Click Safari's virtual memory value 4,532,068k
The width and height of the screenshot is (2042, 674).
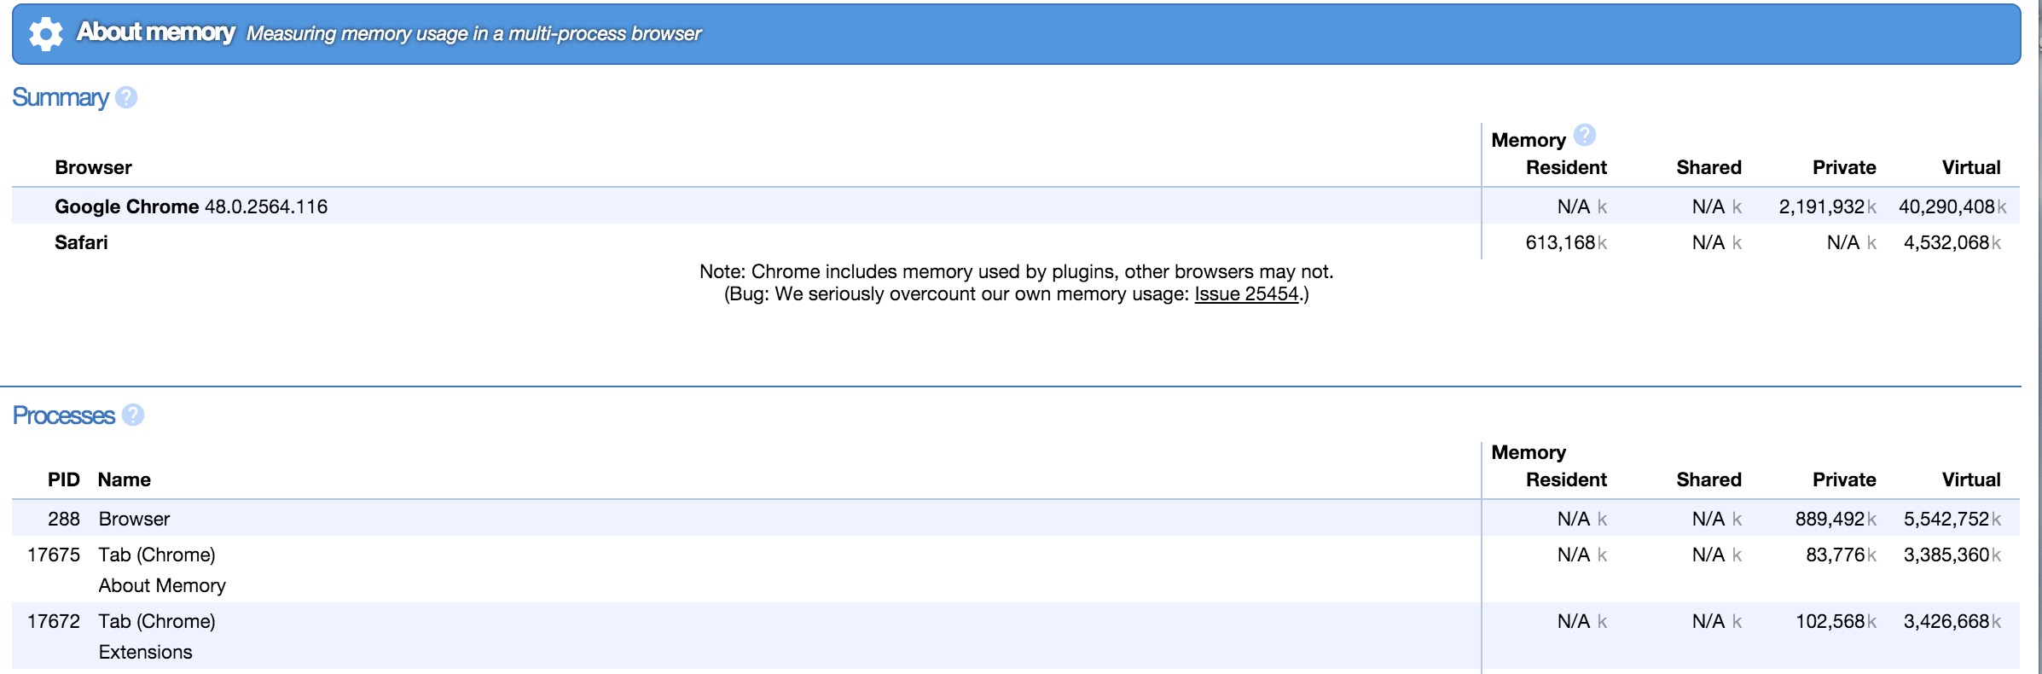[x=1952, y=242]
